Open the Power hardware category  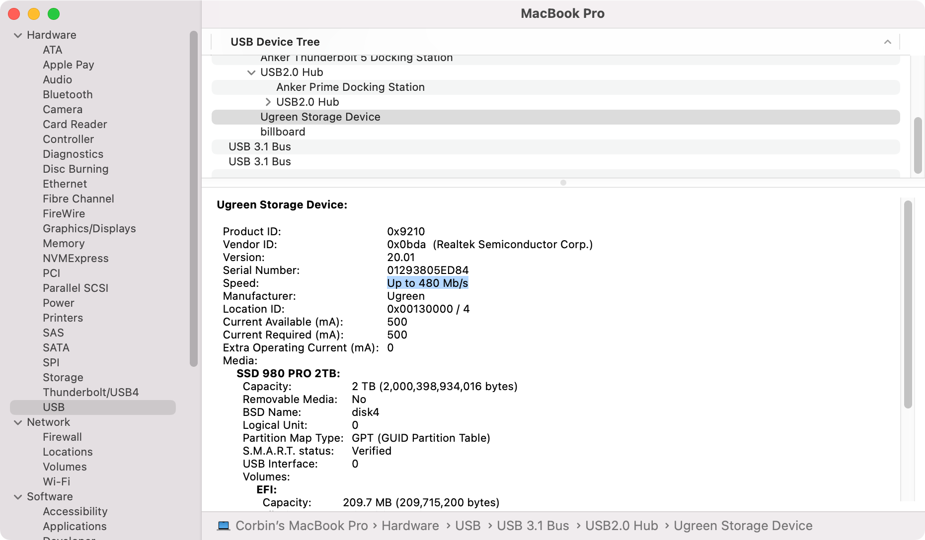coord(59,303)
